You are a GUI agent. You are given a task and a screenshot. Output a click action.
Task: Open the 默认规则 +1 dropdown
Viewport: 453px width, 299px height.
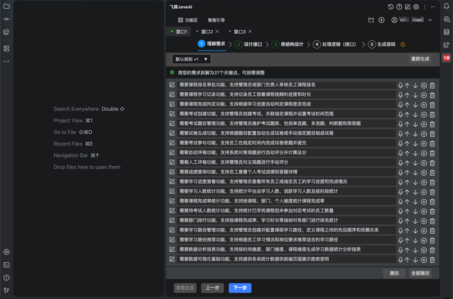pos(191,59)
